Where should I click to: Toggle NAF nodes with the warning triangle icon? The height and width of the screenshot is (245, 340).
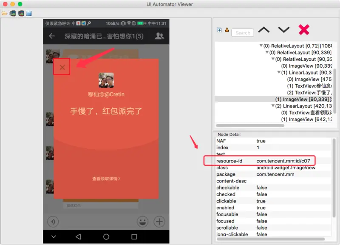point(227,30)
